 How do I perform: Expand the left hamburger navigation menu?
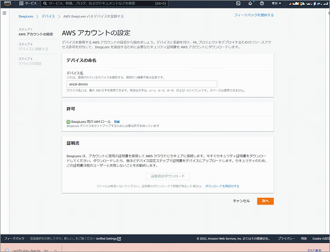pyautogui.click(x=4, y=13)
